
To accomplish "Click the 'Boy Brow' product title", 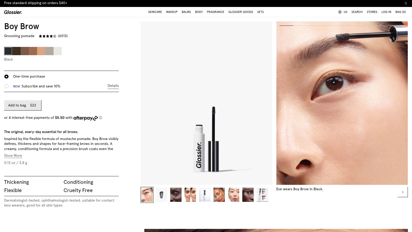I will point(22,26).
